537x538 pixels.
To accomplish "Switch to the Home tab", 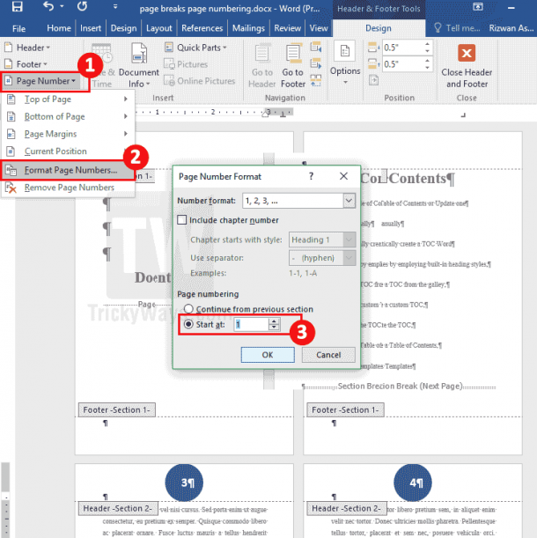I will tap(59, 28).
